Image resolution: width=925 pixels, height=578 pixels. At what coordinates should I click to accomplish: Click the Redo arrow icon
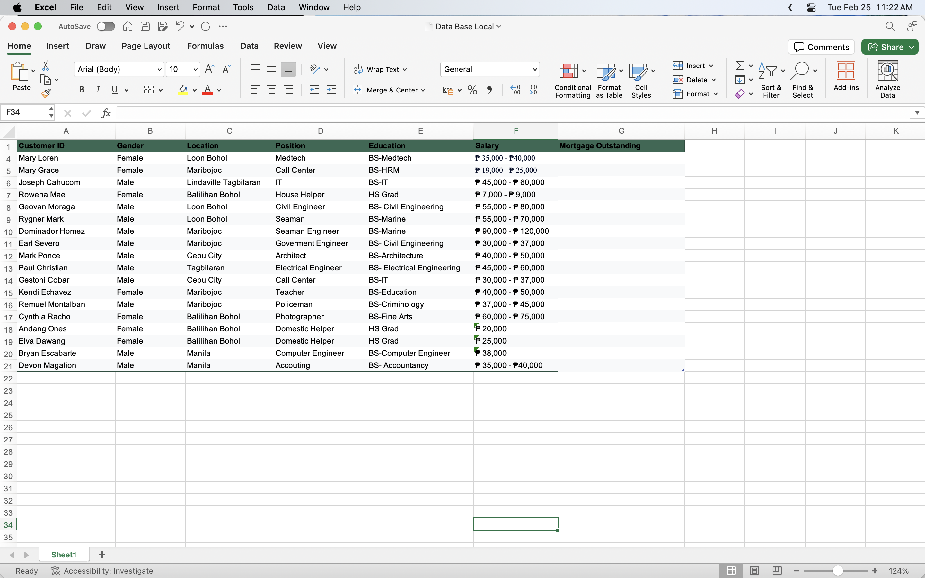[x=206, y=26]
